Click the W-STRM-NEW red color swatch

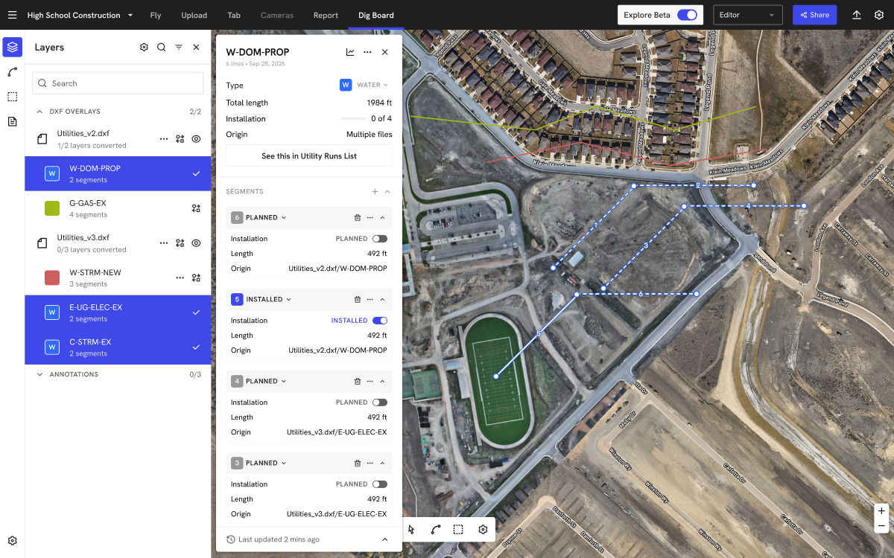[52, 278]
